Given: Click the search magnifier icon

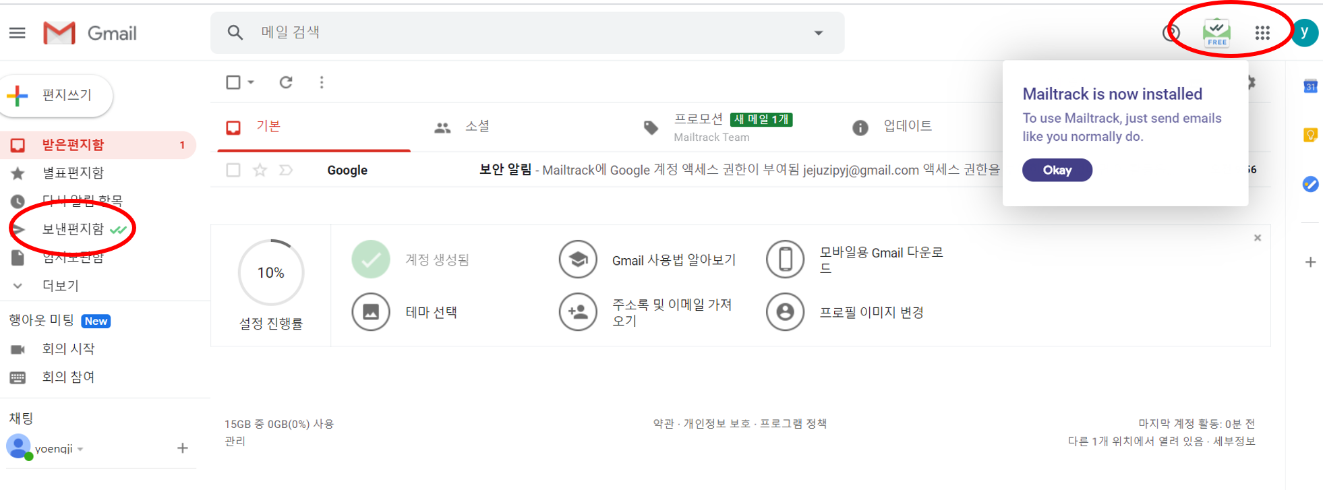Looking at the screenshot, I should [x=235, y=32].
